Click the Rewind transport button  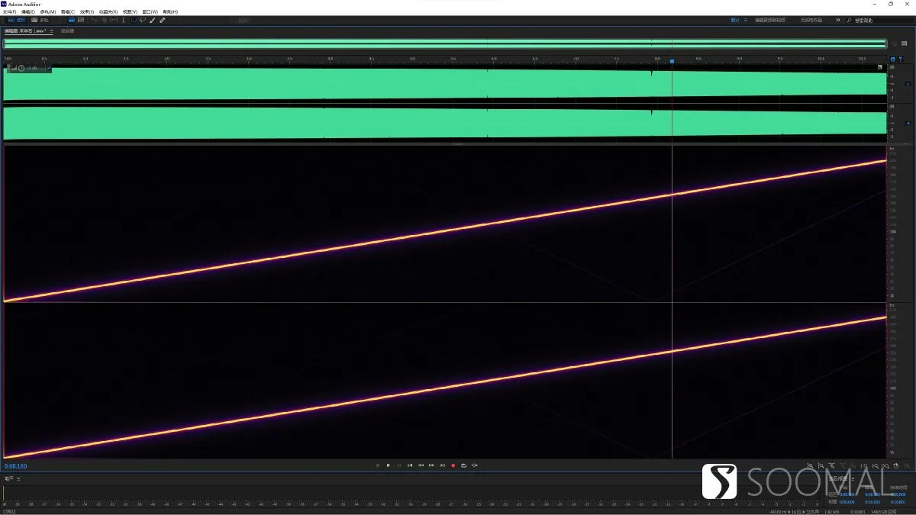click(421, 465)
